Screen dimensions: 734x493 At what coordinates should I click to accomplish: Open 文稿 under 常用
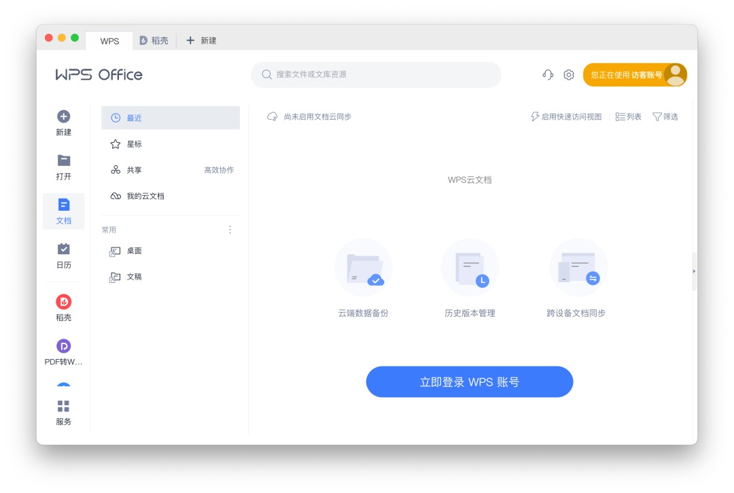click(x=171, y=277)
